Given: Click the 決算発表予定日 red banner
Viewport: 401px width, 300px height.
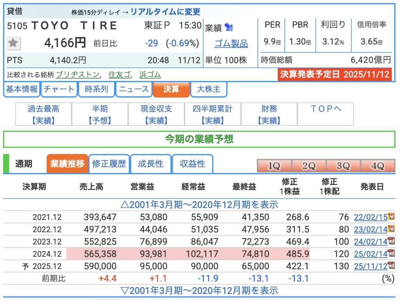Looking at the screenshot, I should coord(335,74).
